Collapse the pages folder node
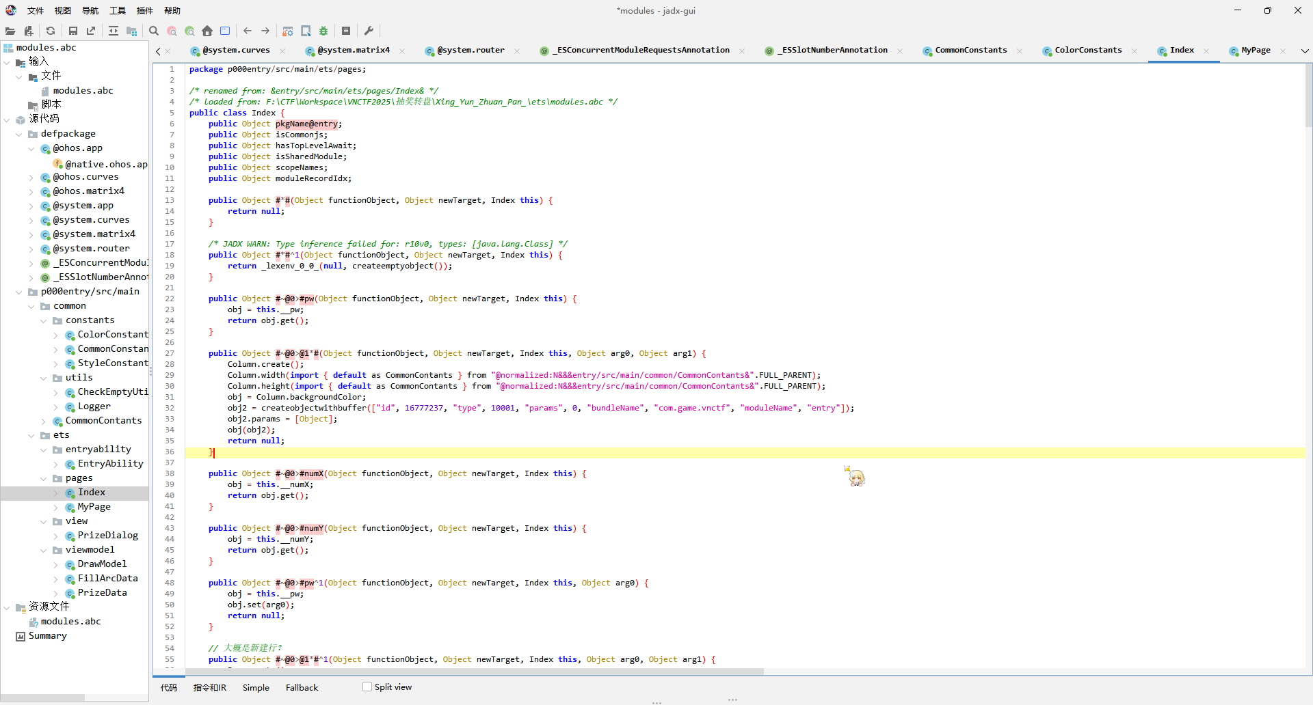Image resolution: width=1313 pixels, height=705 pixels. [x=43, y=478]
